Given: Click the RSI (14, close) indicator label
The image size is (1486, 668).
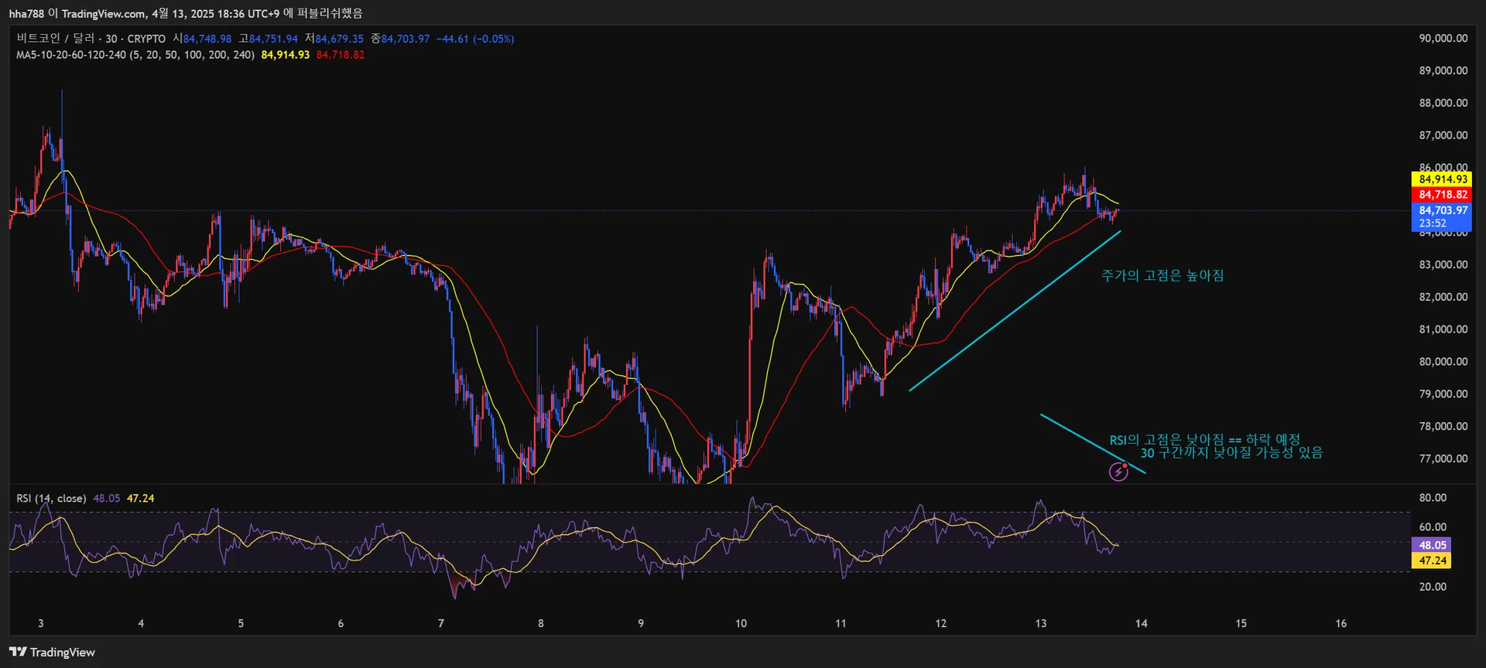Looking at the screenshot, I should pos(51,499).
